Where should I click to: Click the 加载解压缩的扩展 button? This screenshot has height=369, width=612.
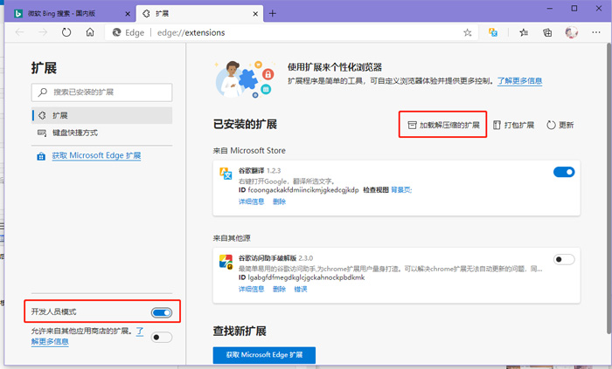tap(443, 125)
